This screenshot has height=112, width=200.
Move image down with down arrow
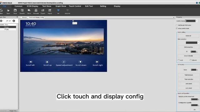(x=10, y=21)
